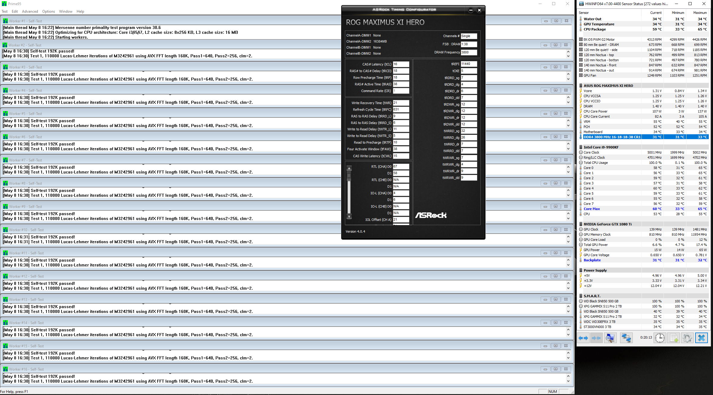Open the Options menu in Prime95
The image size is (713, 395).
[x=48, y=11]
